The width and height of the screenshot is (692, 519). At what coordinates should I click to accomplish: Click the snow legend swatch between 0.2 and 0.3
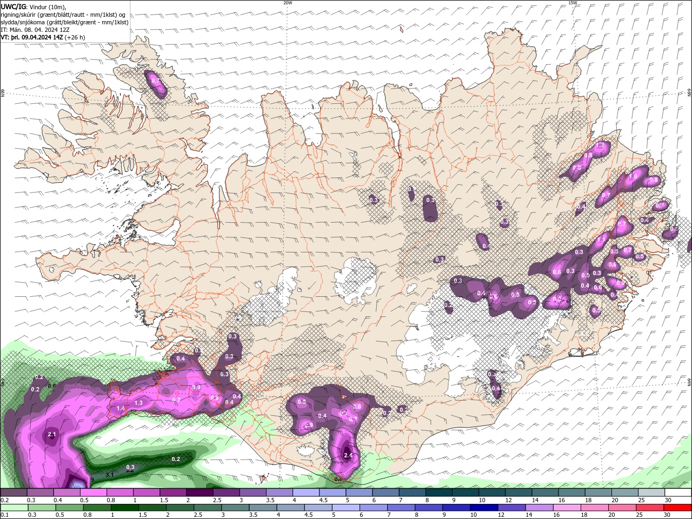(14, 493)
